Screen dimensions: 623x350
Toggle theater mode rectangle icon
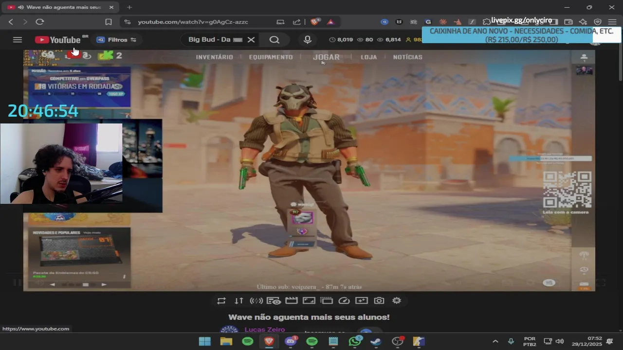(309, 301)
